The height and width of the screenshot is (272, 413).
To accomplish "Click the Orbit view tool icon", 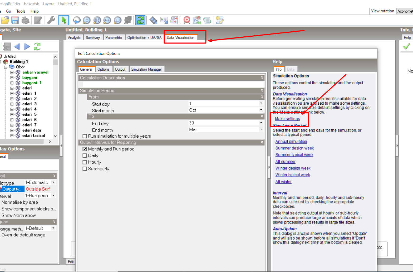I will [77, 20].
